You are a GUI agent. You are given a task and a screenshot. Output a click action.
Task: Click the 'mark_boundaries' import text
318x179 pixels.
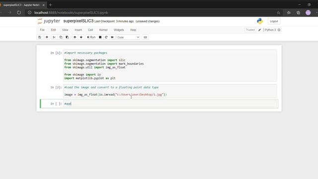(131, 64)
